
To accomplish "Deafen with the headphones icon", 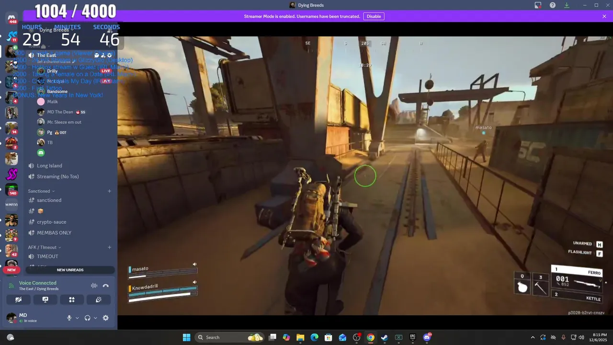I will 87,318.
